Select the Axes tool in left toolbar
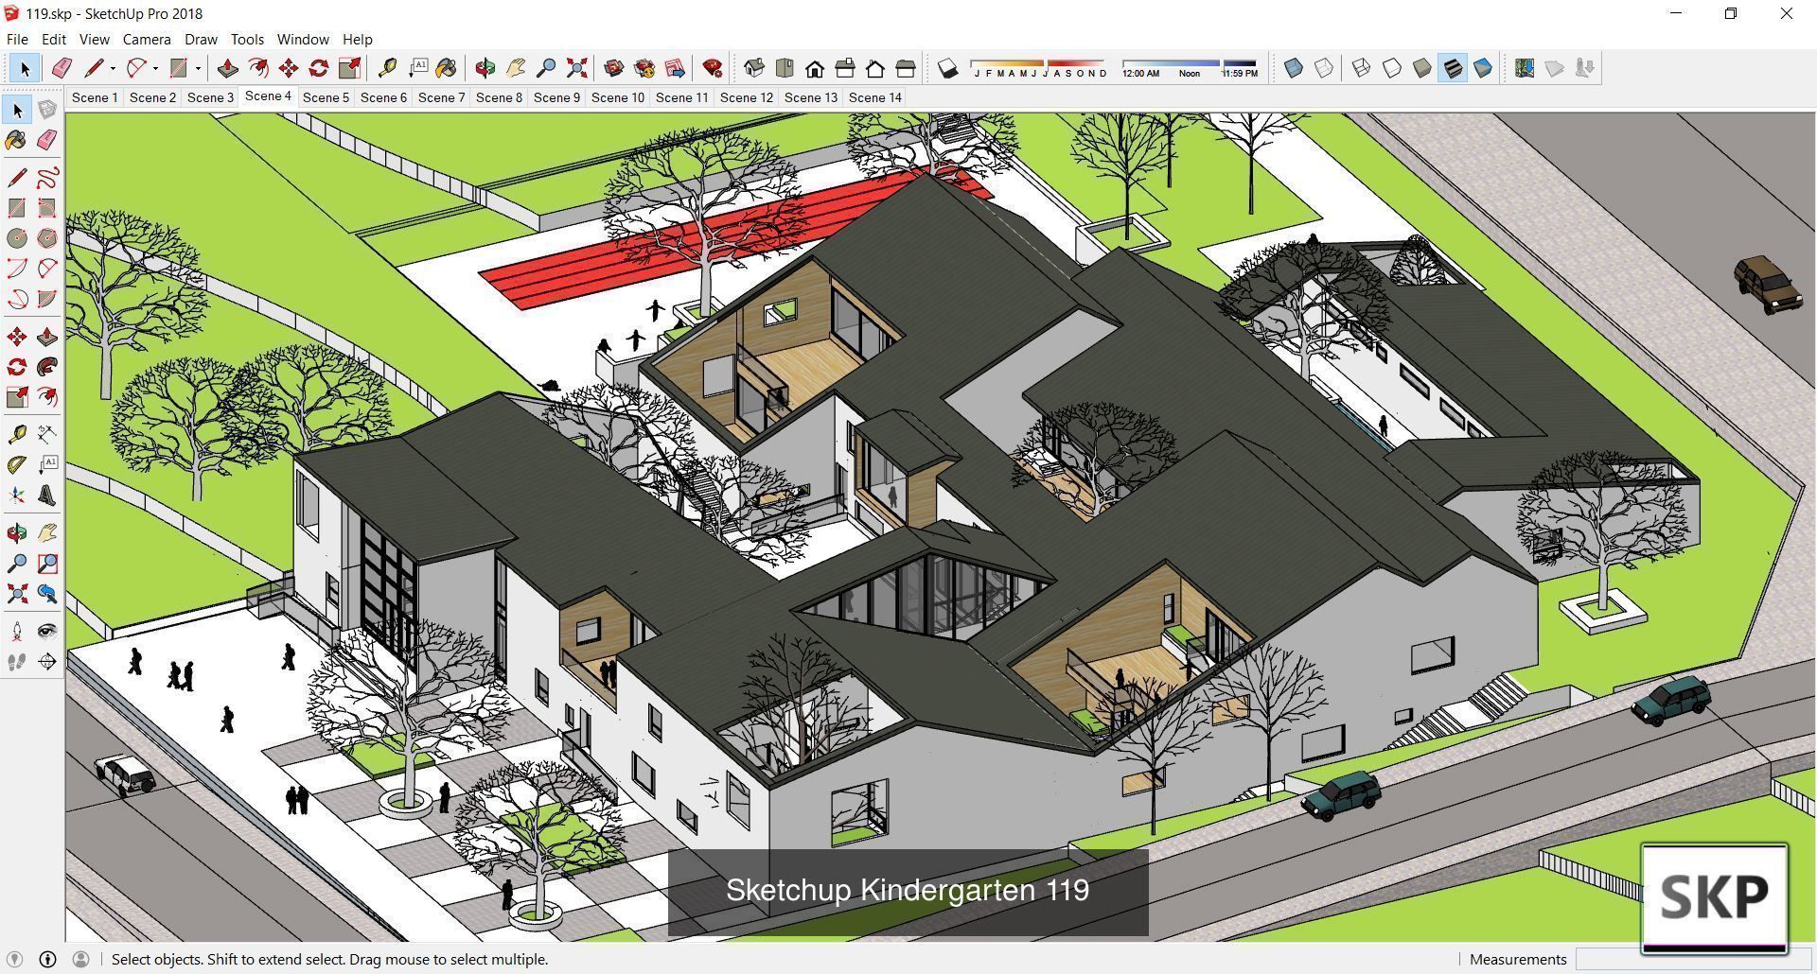This screenshot has width=1817, height=974. pyautogui.click(x=16, y=496)
